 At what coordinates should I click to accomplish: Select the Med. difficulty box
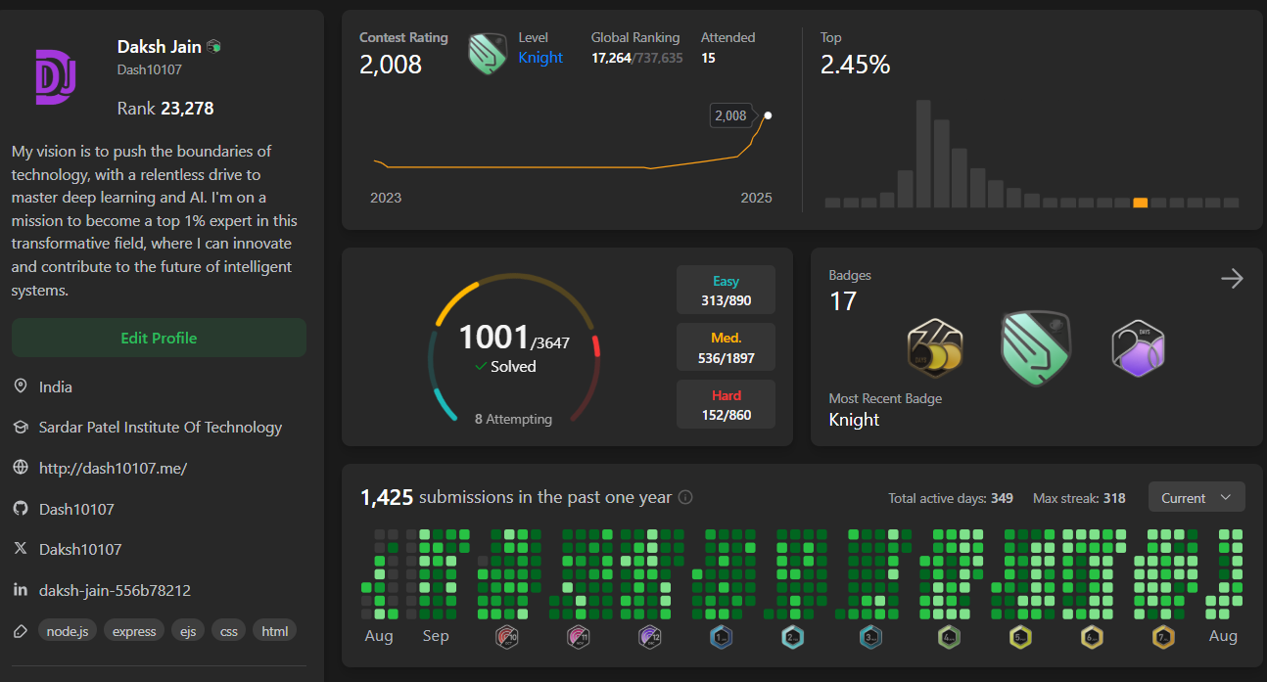pyautogui.click(x=726, y=347)
